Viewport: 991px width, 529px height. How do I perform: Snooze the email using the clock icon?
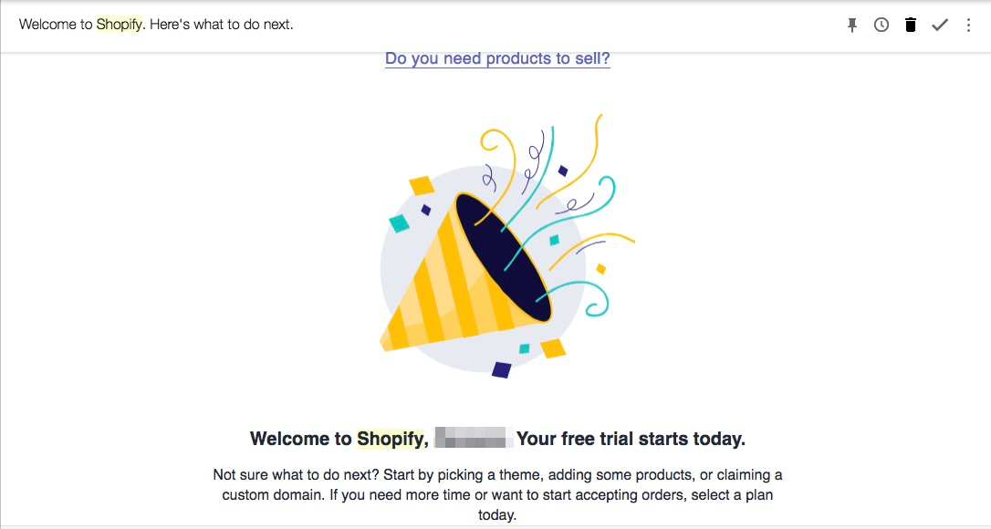coord(881,26)
